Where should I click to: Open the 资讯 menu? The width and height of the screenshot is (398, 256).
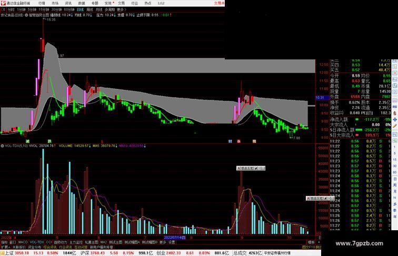68,3
